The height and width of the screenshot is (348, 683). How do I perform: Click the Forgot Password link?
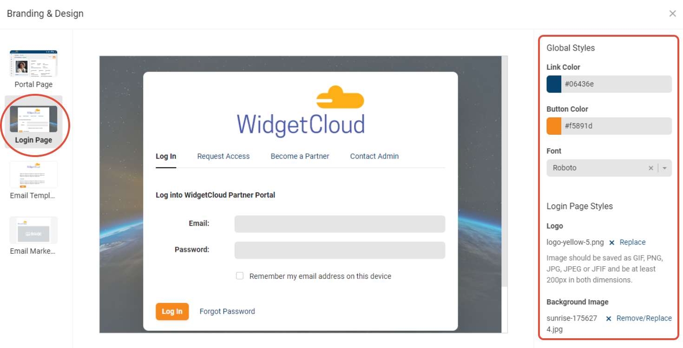[x=227, y=311]
